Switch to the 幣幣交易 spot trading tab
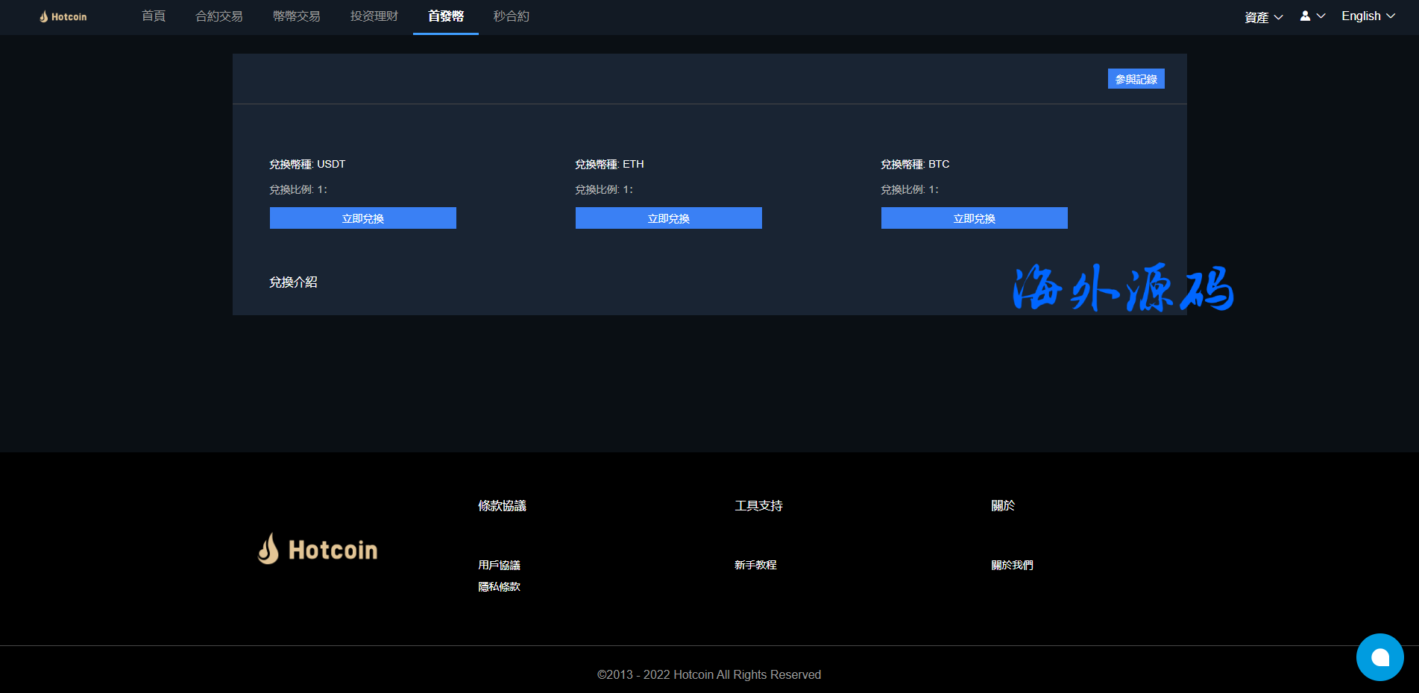 [x=296, y=16]
